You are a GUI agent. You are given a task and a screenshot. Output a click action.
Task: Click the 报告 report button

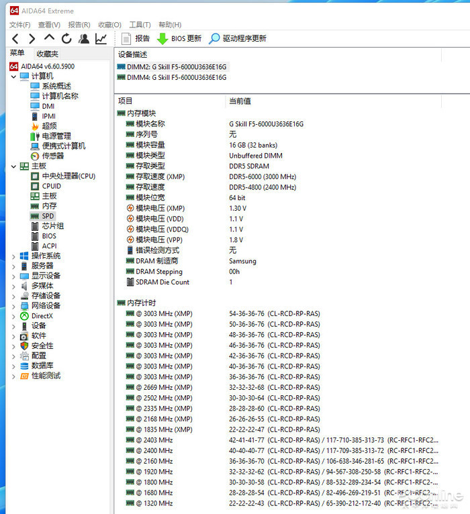click(136, 39)
